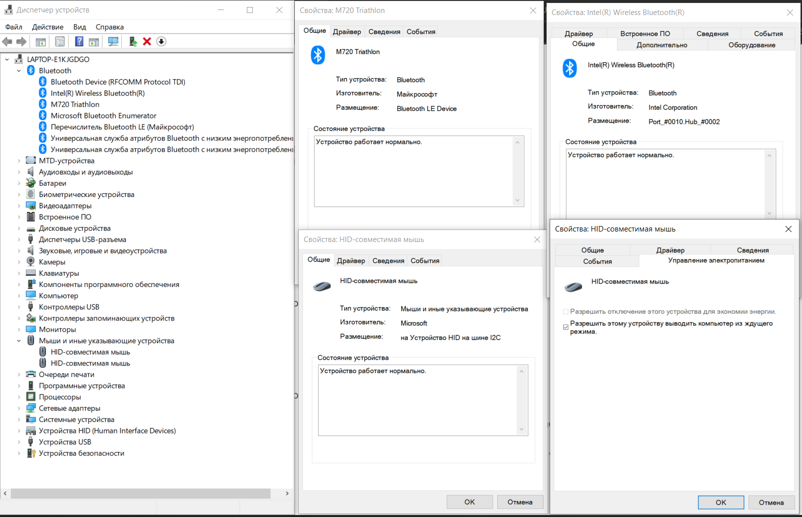The image size is (802, 517).
Task: Click left arrow of Device Manager horizontal scrollbar
Action: (x=5, y=493)
